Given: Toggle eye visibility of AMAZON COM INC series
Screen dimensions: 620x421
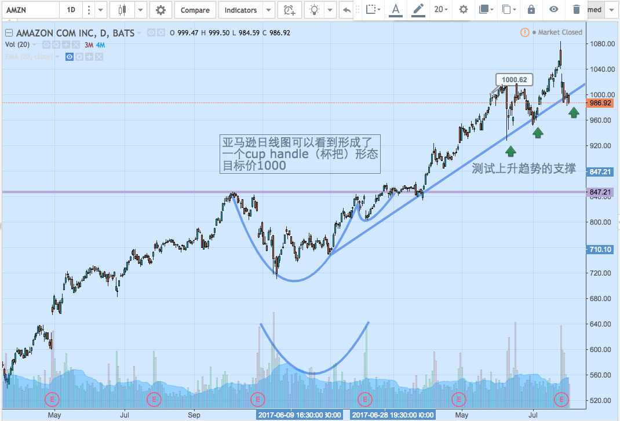Looking at the screenshot, I should [x=151, y=33].
